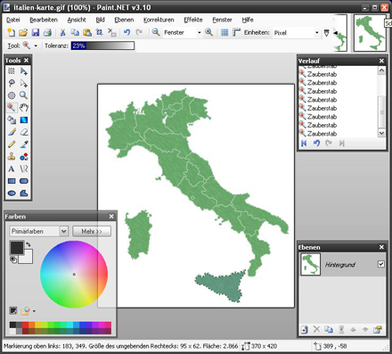Click the primary color swatch
This screenshot has height=354, width=392.
tap(17, 248)
